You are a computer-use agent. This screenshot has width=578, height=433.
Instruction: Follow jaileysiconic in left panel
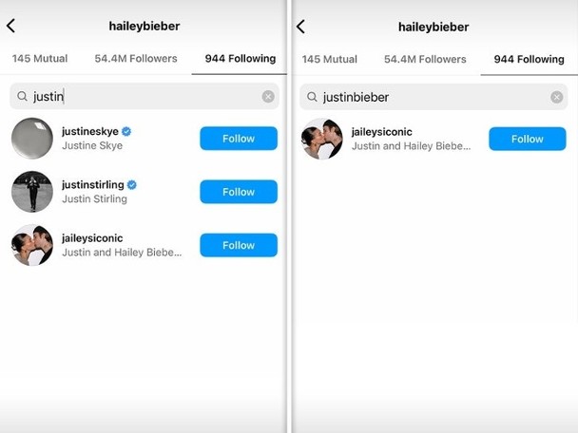click(x=239, y=245)
